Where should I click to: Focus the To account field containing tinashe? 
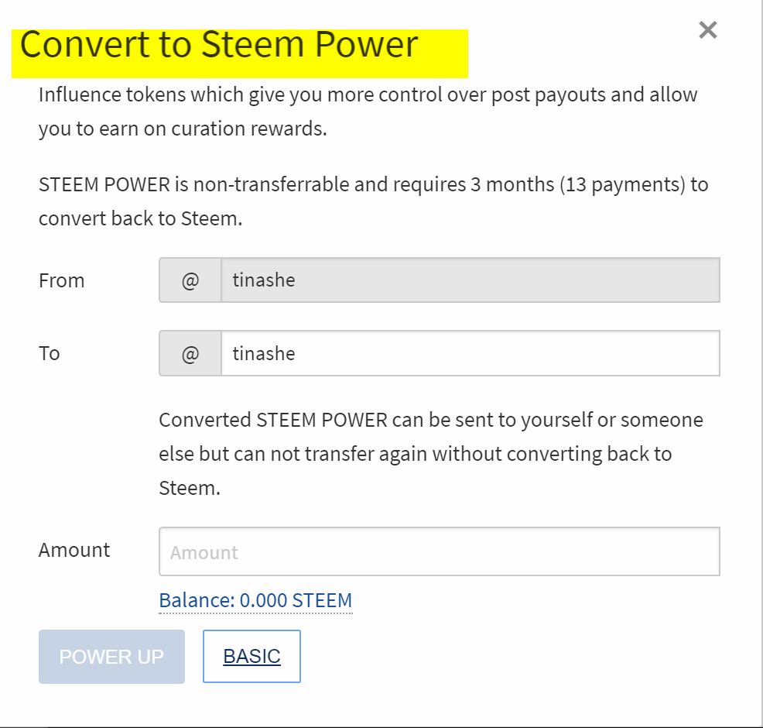[x=470, y=353]
